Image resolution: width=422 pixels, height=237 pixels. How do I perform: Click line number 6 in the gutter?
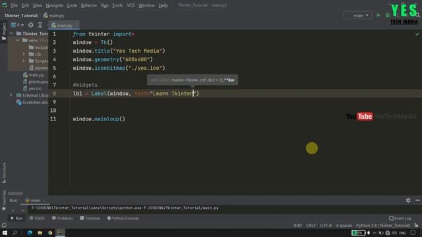click(54, 76)
